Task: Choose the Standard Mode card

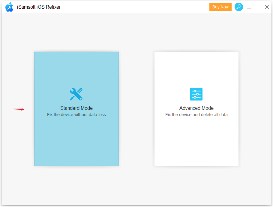Action: click(x=76, y=109)
